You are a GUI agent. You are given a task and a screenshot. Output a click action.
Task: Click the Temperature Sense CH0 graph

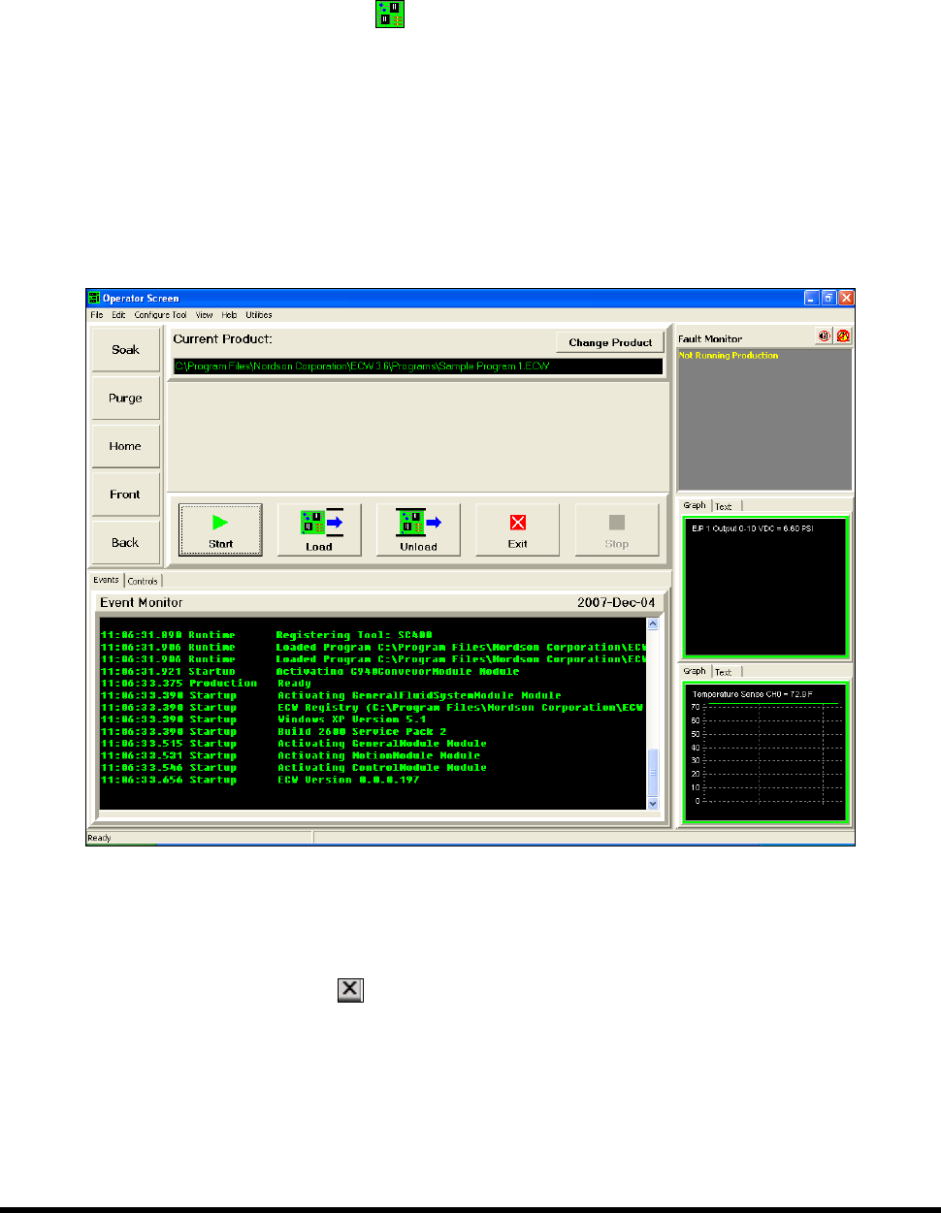tap(765, 752)
